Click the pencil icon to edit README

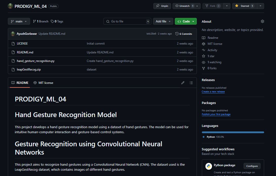[183, 83]
